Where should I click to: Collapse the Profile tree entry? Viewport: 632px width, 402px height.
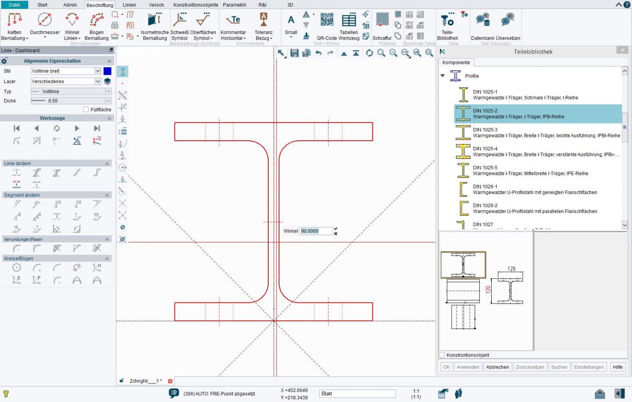(443, 76)
